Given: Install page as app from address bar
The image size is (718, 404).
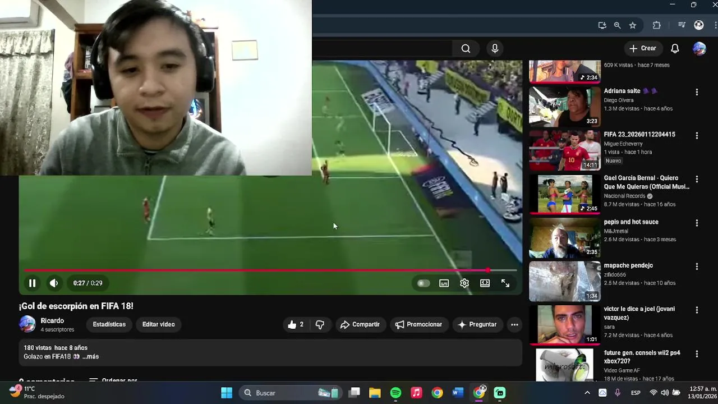Looking at the screenshot, I should (602, 25).
